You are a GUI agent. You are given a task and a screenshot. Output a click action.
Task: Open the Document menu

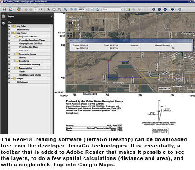pyautogui.click(x=23, y=5)
